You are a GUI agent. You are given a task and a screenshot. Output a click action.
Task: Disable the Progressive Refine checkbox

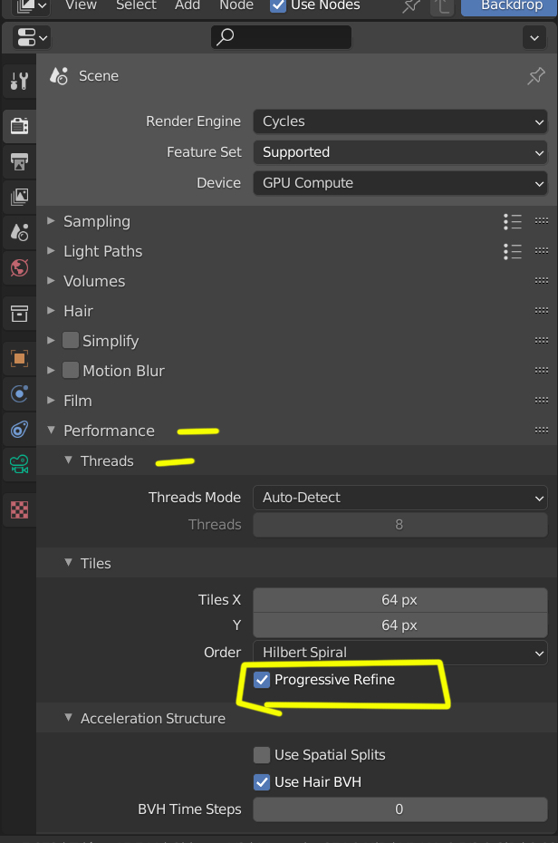pyautogui.click(x=262, y=680)
